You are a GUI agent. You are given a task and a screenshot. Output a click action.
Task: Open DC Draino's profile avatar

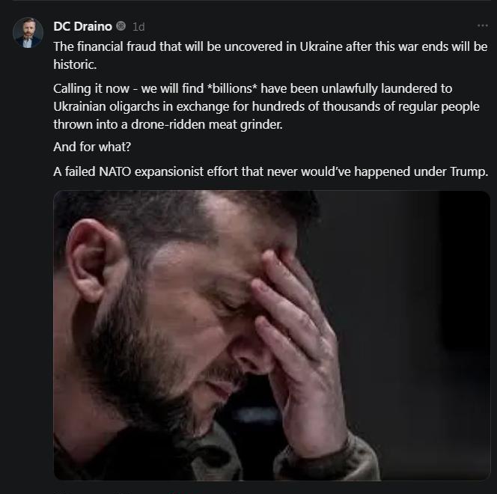28,33
